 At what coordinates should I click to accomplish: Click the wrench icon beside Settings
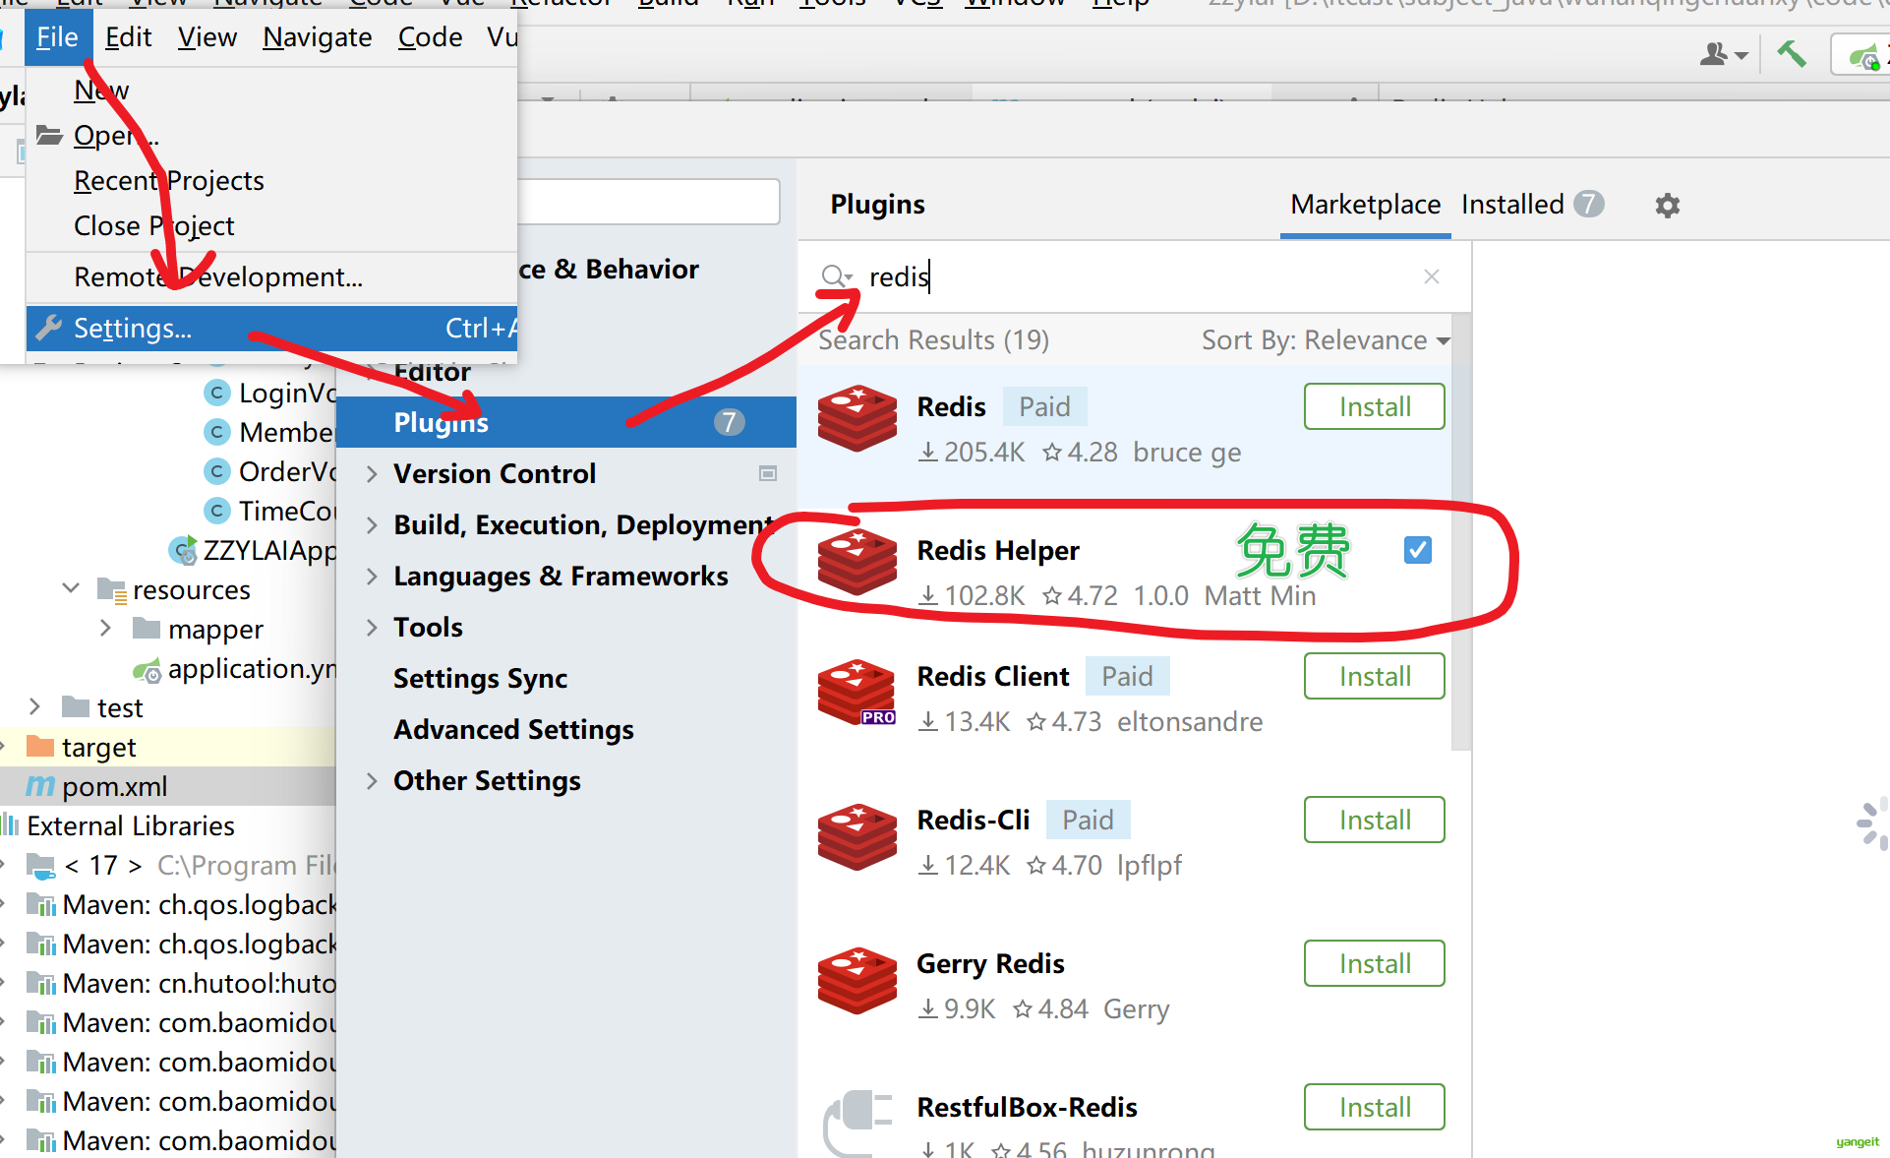(48, 328)
